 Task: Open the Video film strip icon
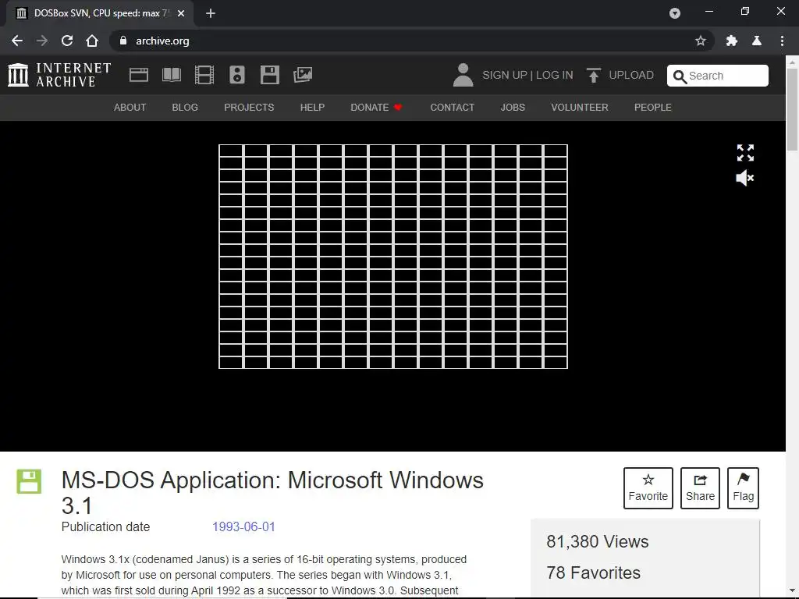coord(204,75)
